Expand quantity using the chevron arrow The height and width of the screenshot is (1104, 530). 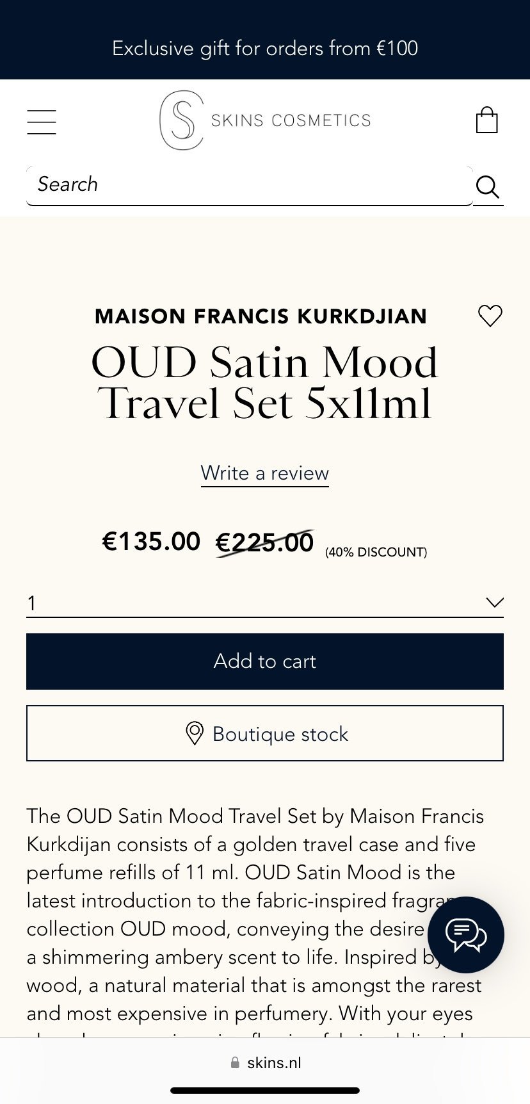point(495,602)
